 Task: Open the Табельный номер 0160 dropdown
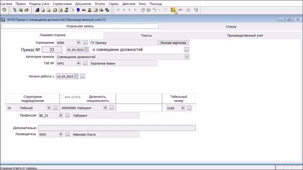[183, 108]
